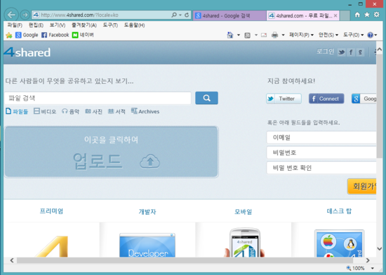Expand the feeds icon dropdown arrow
This screenshot has width=386, height=275.
click(x=256, y=35)
